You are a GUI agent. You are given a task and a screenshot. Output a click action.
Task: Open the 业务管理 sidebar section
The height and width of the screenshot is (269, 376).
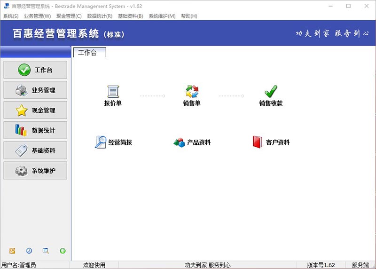35,90
